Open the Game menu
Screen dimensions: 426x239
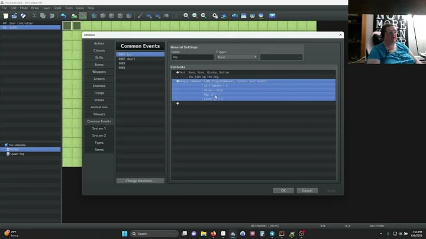80,8
